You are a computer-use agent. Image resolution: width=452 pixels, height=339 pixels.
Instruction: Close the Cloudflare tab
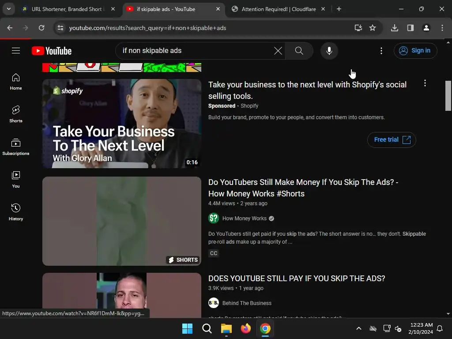coord(323,9)
